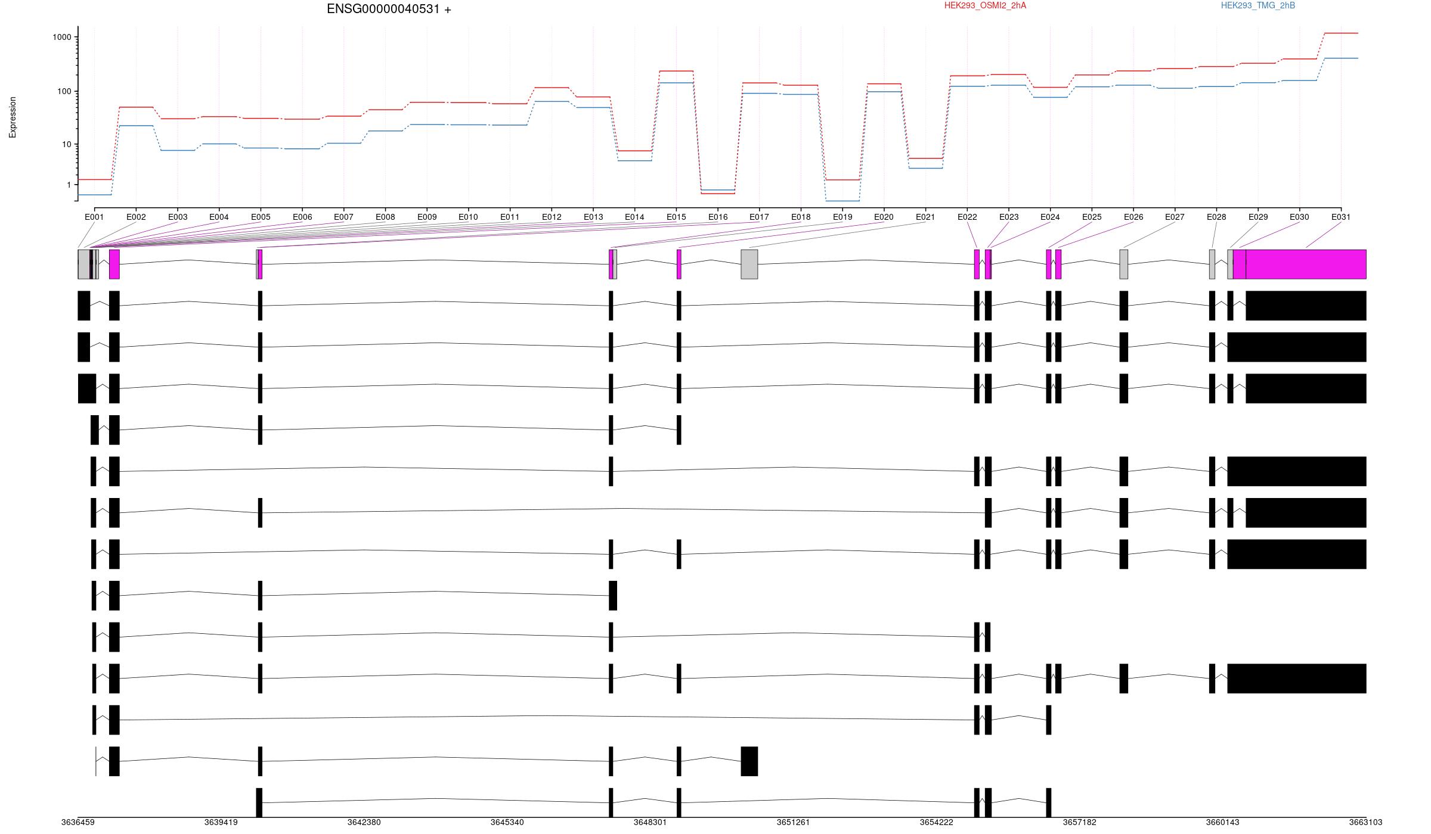Viewport: 1431px width, 834px height.
Task: Click exon label E011
Action: click(510, 217)
